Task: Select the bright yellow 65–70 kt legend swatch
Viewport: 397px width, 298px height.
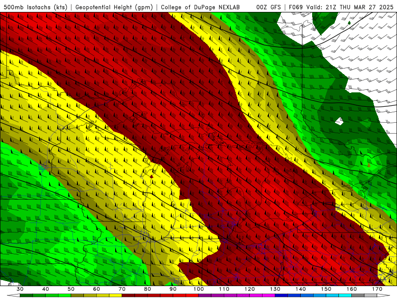Action: tap(116, 295)
